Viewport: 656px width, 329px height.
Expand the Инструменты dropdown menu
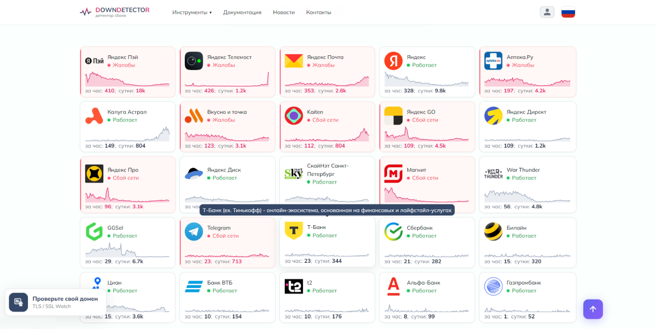[x=192, y=12]
